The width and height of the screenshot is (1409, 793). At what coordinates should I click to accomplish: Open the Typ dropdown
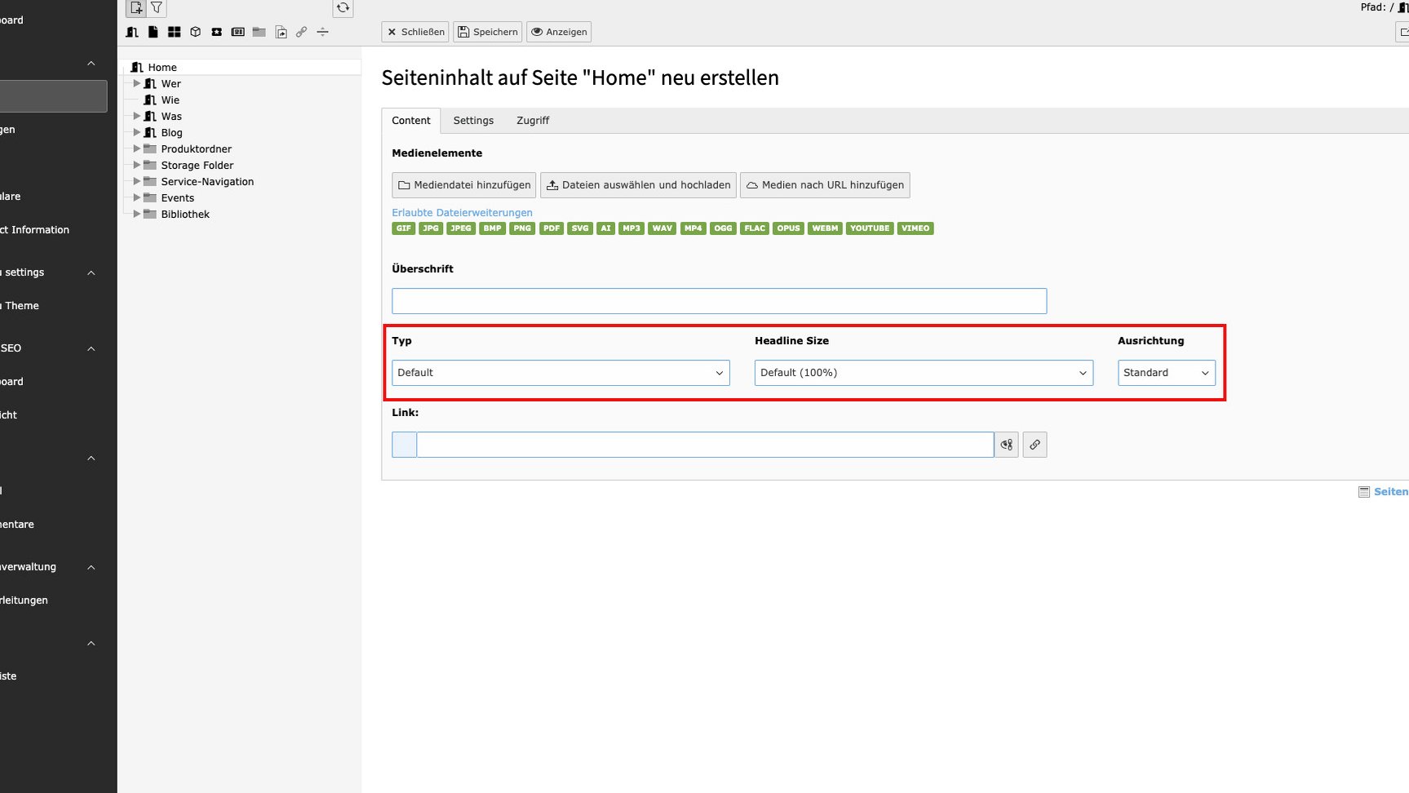coord(560,373)
